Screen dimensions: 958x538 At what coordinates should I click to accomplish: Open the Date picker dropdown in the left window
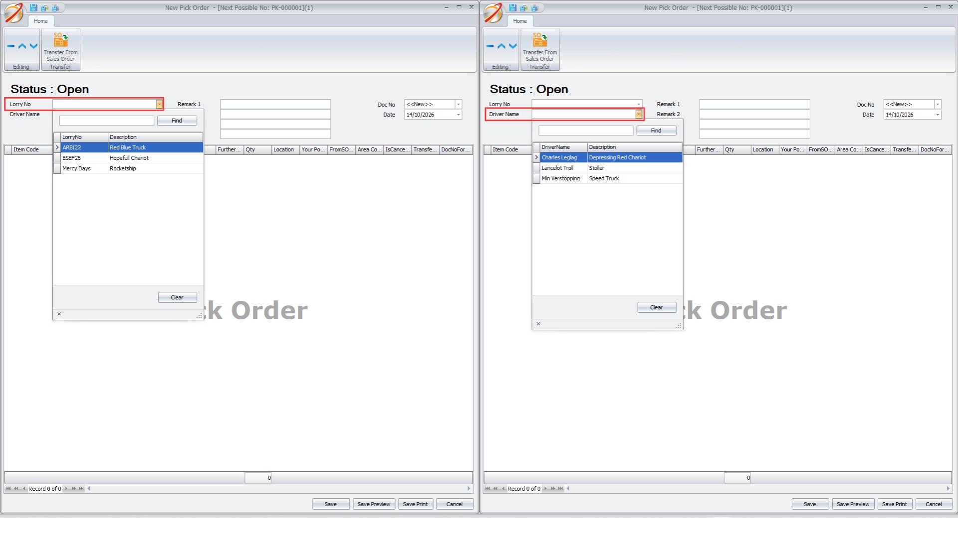[459, 115]
